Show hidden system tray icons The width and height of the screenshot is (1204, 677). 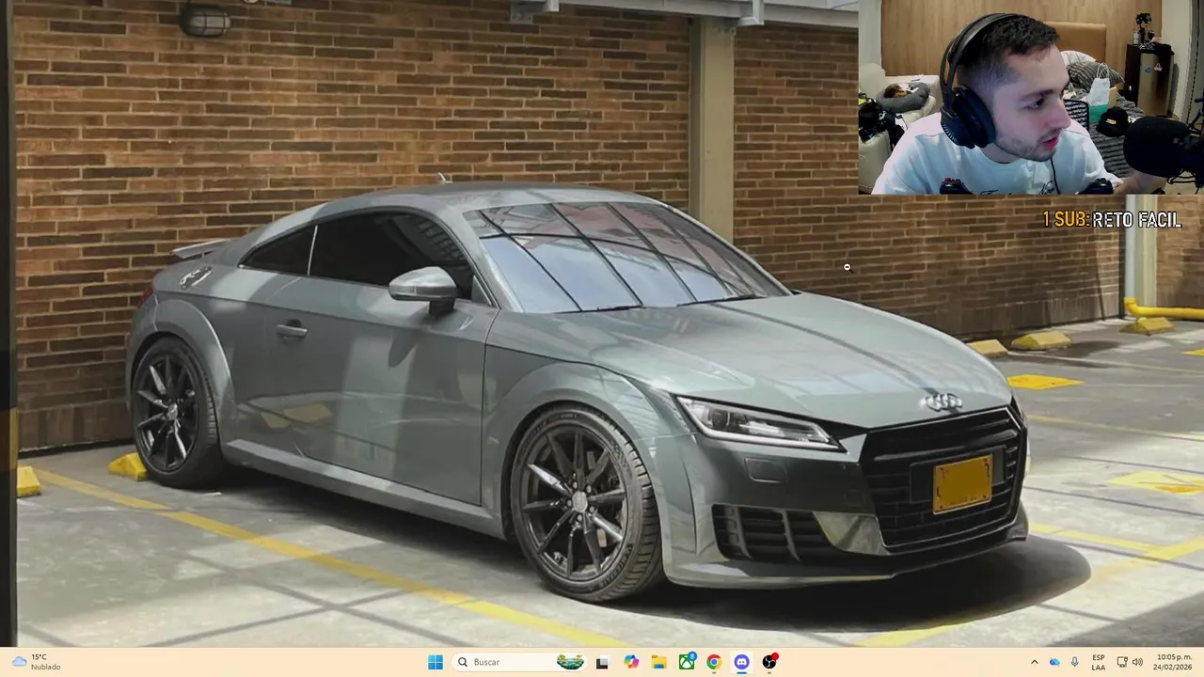pyautogui.click(x=1035, y=662)
